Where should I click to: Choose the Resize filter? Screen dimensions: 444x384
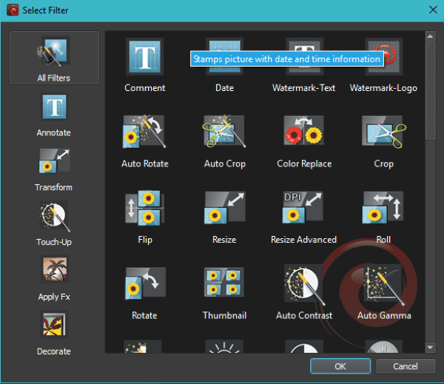[x=224, y=209]
